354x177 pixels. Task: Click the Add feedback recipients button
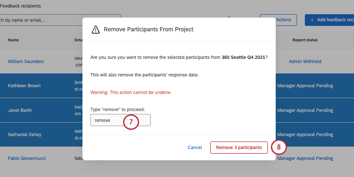pos(329,20)
